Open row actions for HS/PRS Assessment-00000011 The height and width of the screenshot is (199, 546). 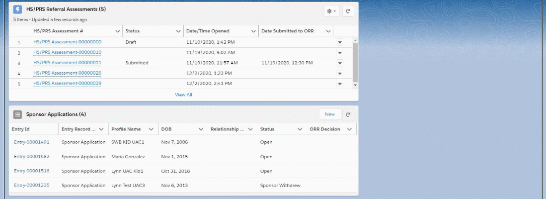[x=340, y=63]
